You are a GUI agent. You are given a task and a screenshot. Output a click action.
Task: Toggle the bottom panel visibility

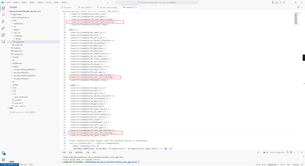(x=277, y=2)
